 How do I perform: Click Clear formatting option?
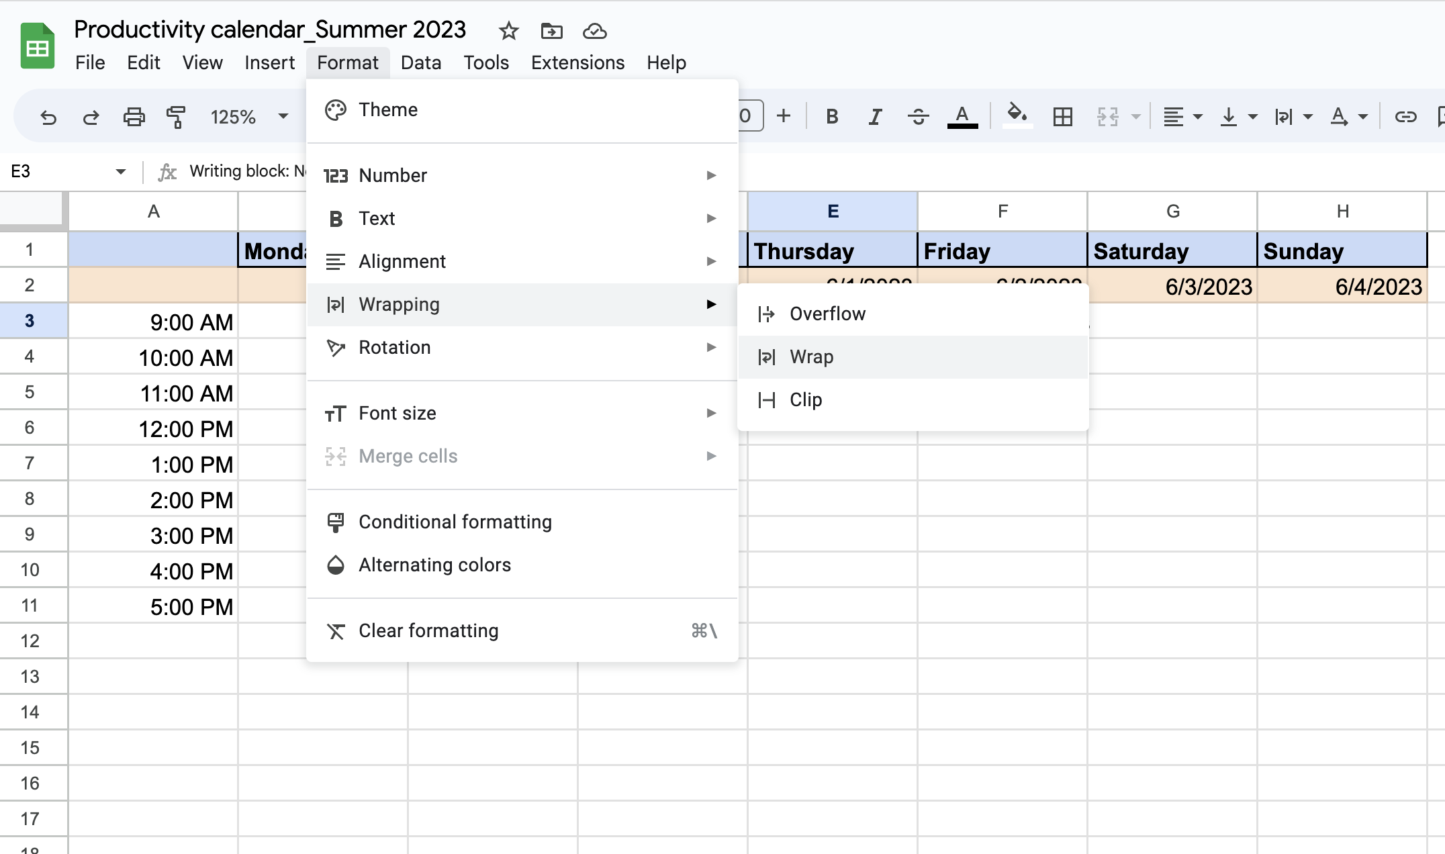[x=428, y=630]
